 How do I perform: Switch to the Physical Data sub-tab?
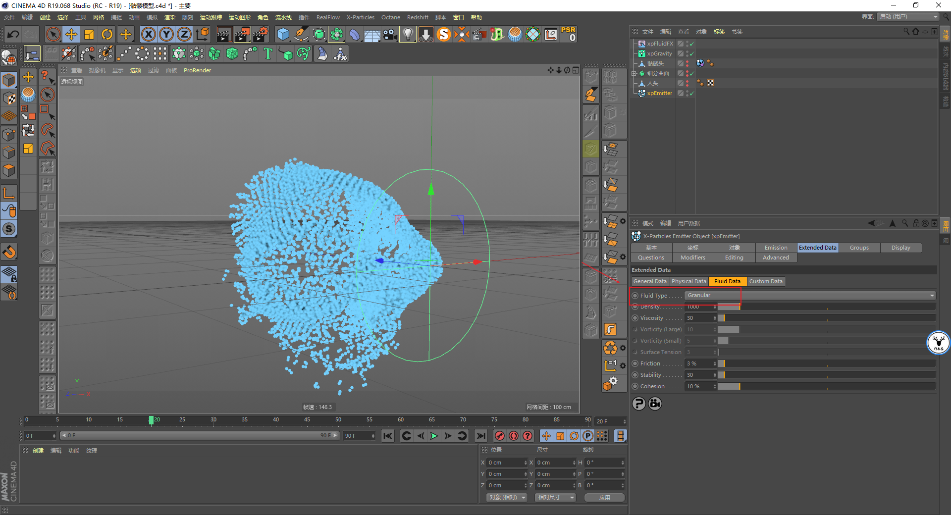(x=689, y=281)
